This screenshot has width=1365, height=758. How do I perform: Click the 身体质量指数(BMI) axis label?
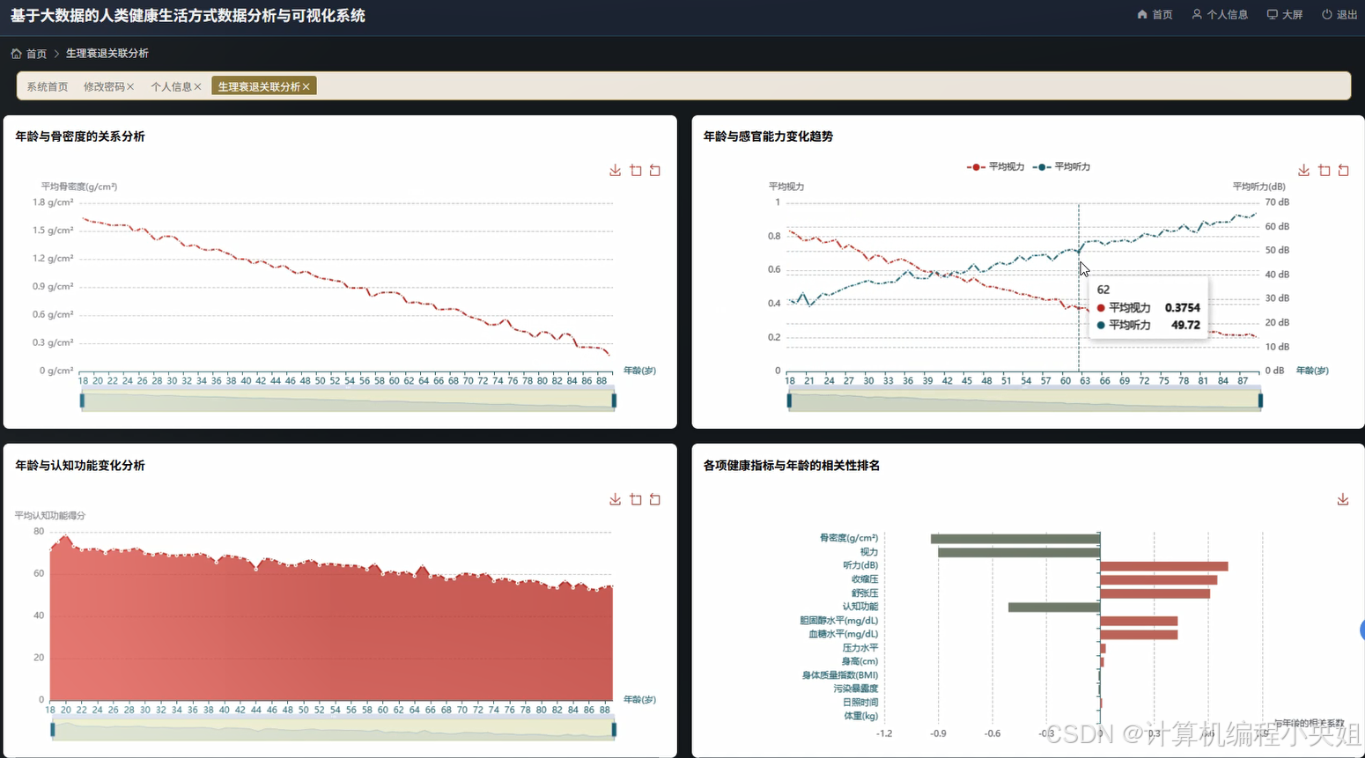coord(840,675)
